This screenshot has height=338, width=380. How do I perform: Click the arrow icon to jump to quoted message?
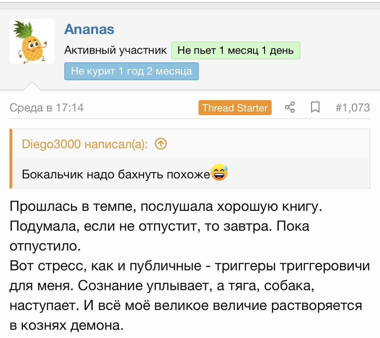[160, 144]
